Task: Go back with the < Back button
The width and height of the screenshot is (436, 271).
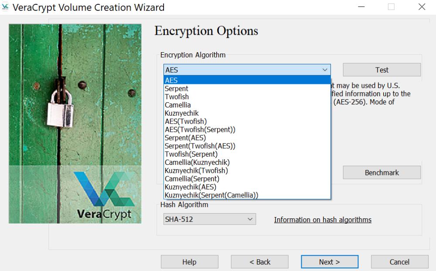Action: click(x=260, y=262)
